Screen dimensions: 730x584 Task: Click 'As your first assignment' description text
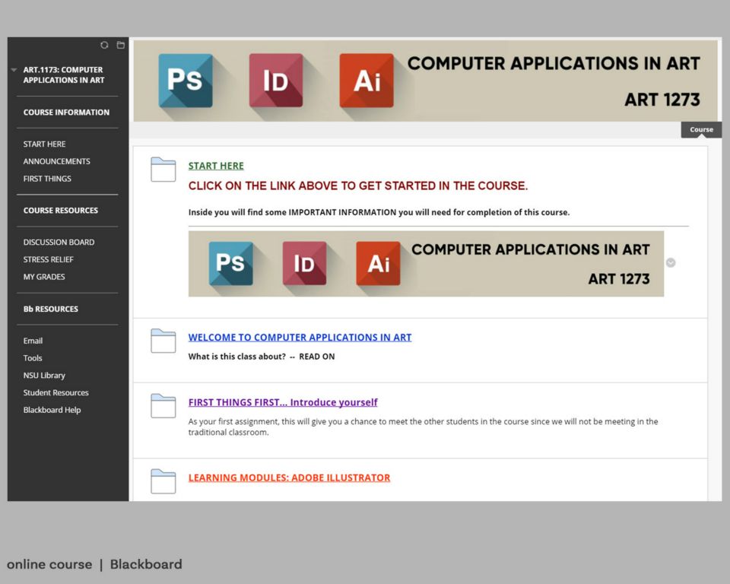point(424,427)
